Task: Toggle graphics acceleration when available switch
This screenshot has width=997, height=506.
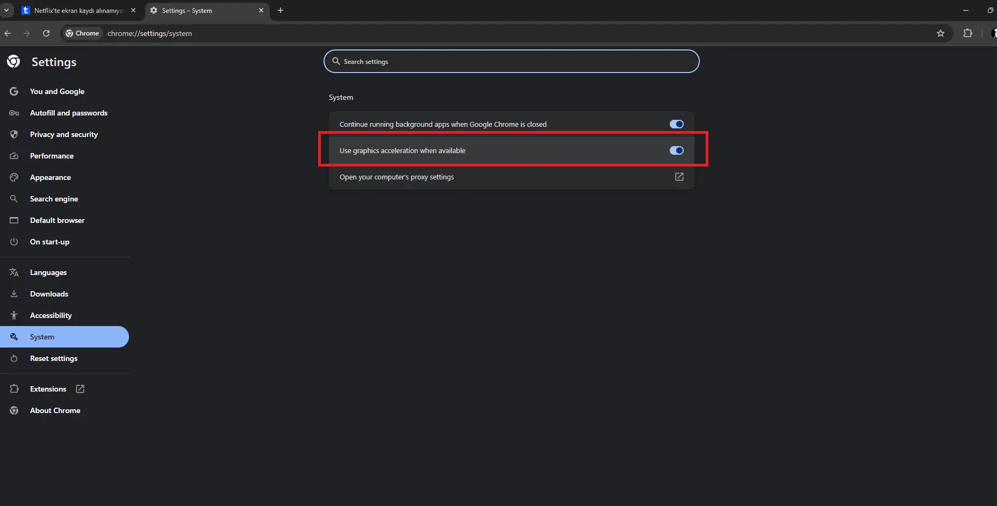Action: tap(676, 150)
